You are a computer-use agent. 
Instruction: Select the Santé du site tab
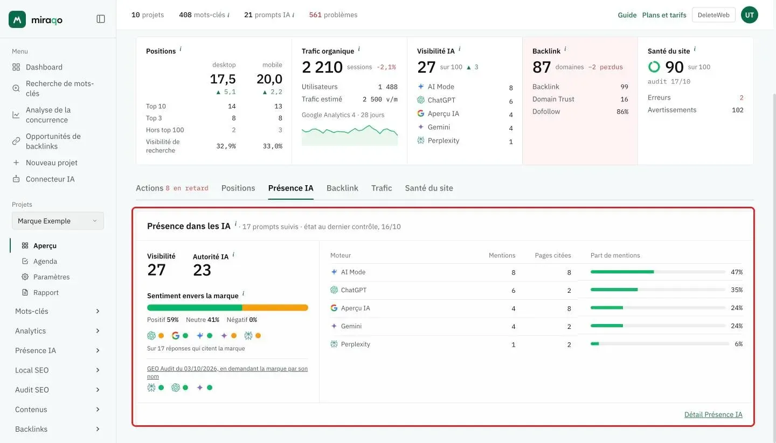tap(429, 188)
